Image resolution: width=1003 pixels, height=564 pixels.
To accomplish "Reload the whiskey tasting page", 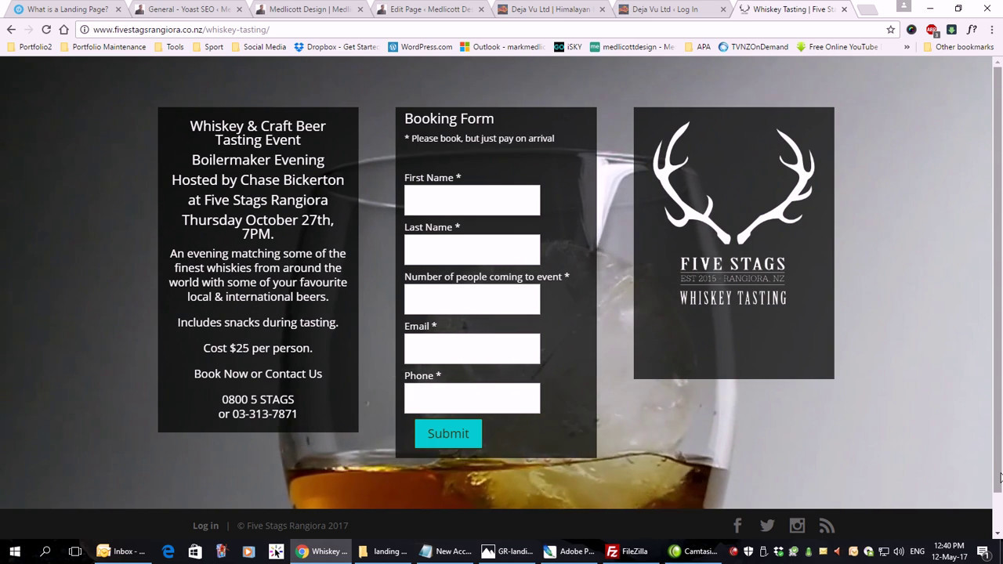I will [46, 30].
